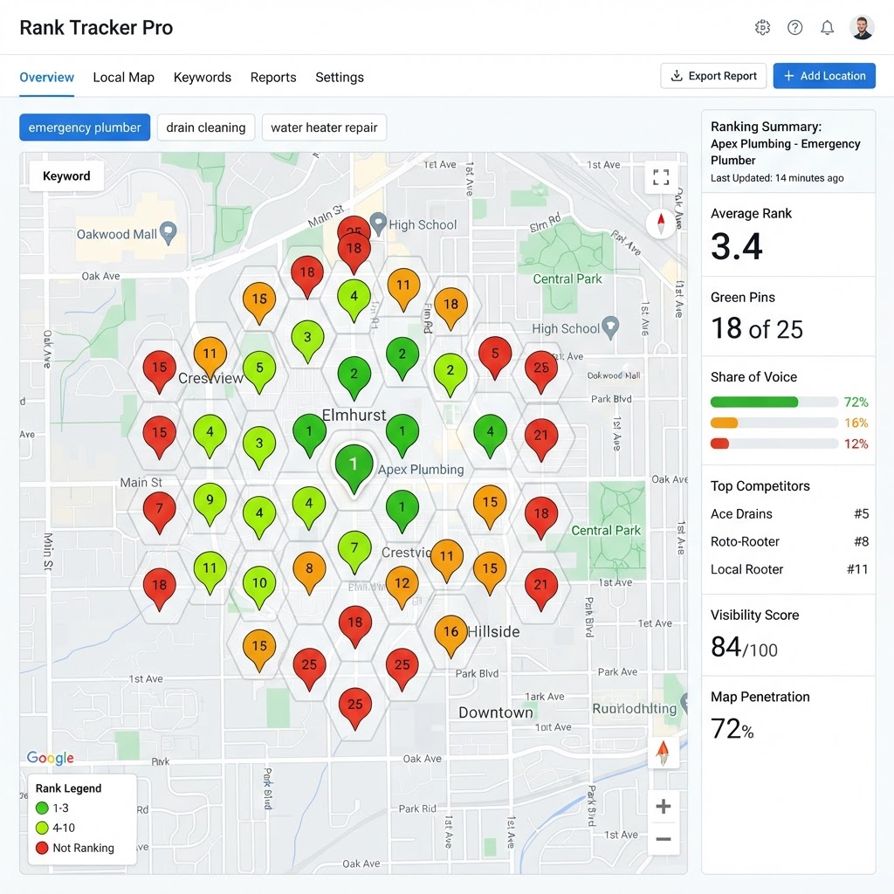Open the Settings tab

(x=340, y=77)
